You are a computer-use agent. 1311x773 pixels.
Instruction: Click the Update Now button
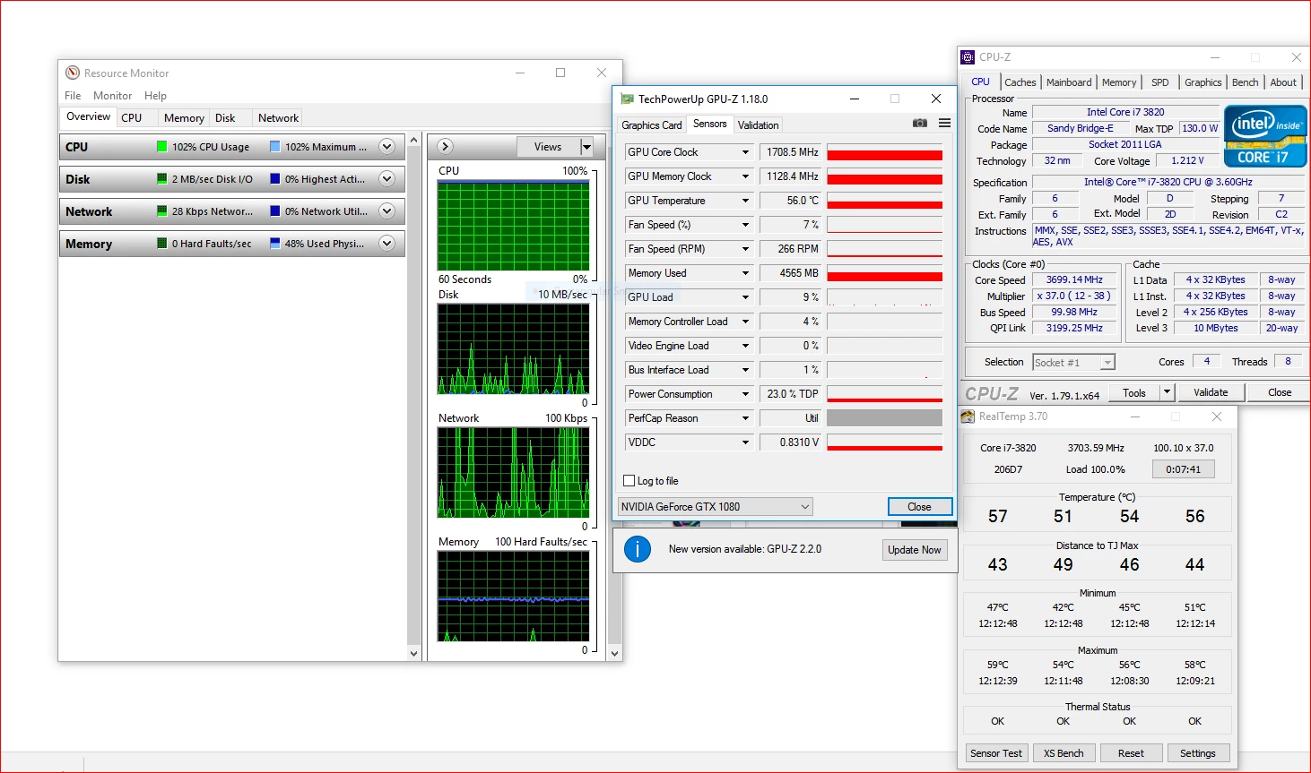[915, 550]
